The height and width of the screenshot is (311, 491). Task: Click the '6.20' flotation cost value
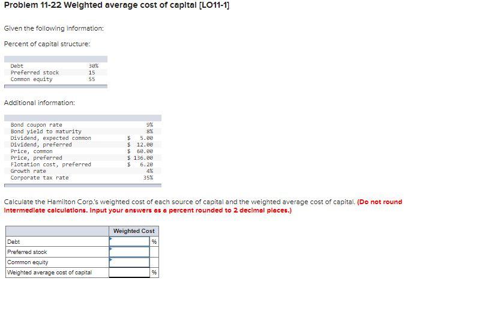tap(146, 165)
